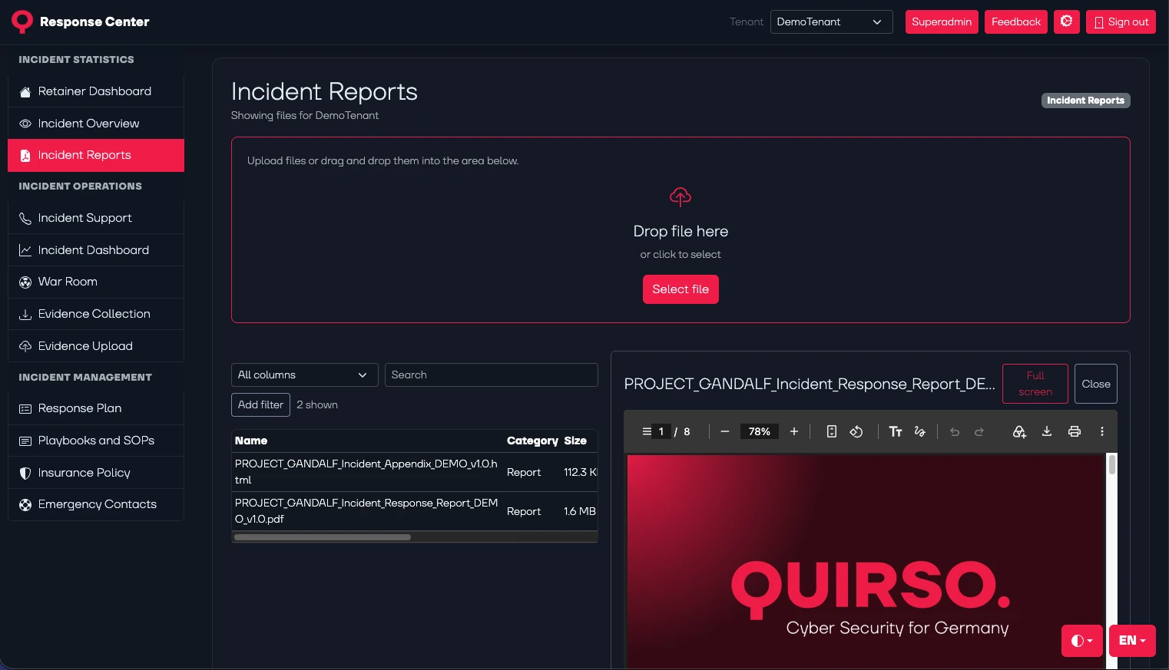Click the PDF page number field
This screenshot has width=1169, height=670.
tap(661, 431)
